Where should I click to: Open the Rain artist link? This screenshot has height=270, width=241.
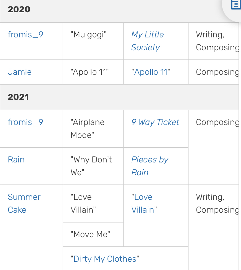coord(16,160)
